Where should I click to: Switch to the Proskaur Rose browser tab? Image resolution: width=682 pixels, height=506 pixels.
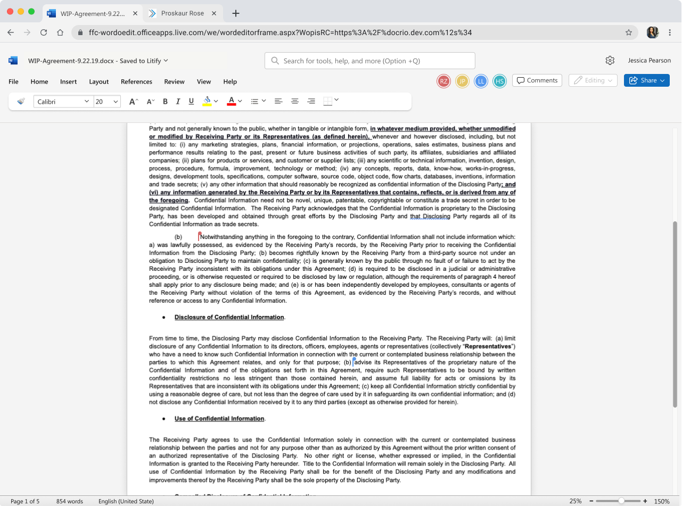(183, 13)
